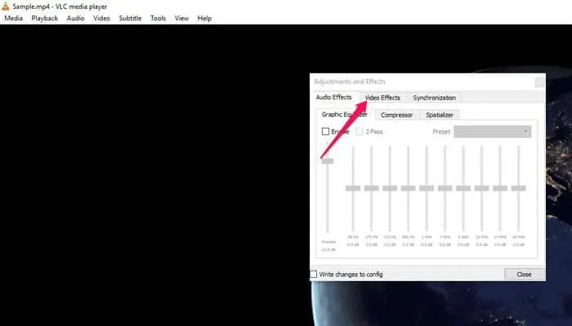Click the VLC cone icon in title bar

point(7,6)
